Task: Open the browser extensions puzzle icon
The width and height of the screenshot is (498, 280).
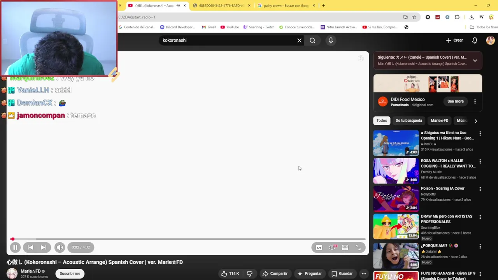Action: (457, 17)
